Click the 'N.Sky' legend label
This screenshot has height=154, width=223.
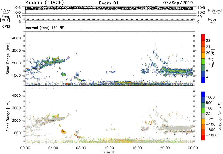point(5,10)
